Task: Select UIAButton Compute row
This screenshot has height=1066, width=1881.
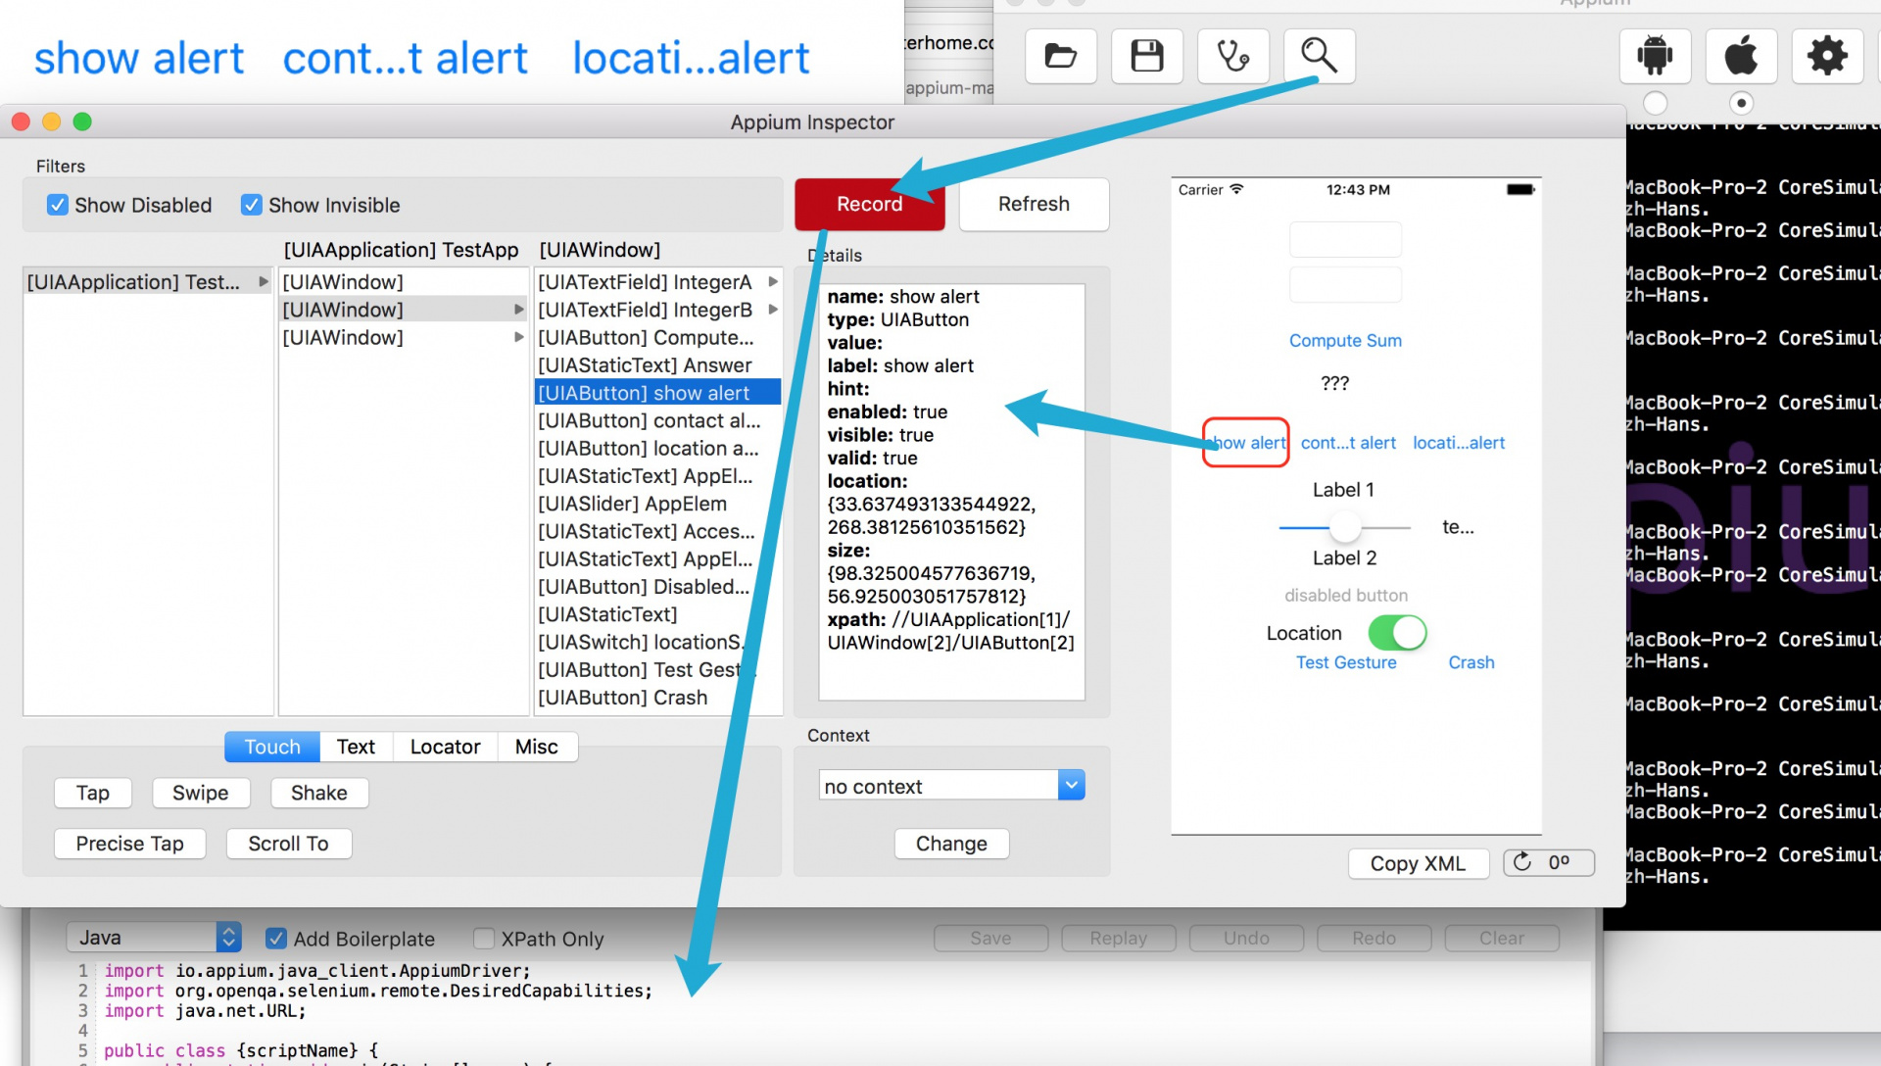Action: tap(657, 337)
